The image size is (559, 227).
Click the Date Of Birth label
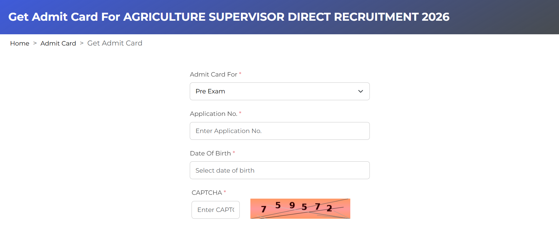coord(210,153)
